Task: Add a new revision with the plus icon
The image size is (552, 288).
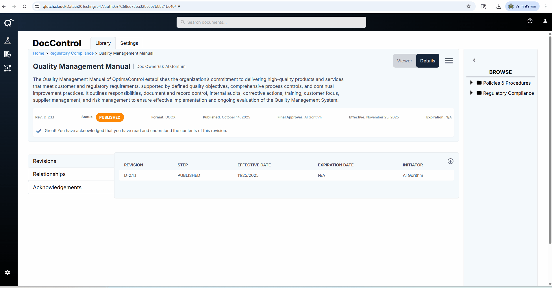Action: coord(450,161)
